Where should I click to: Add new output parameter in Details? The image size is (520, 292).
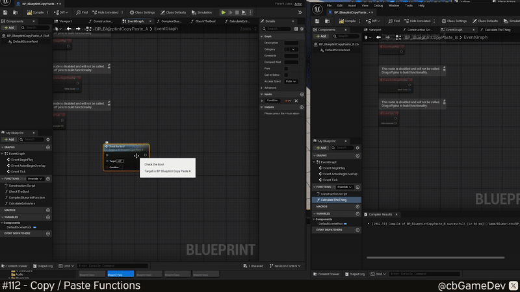[302, 107]
